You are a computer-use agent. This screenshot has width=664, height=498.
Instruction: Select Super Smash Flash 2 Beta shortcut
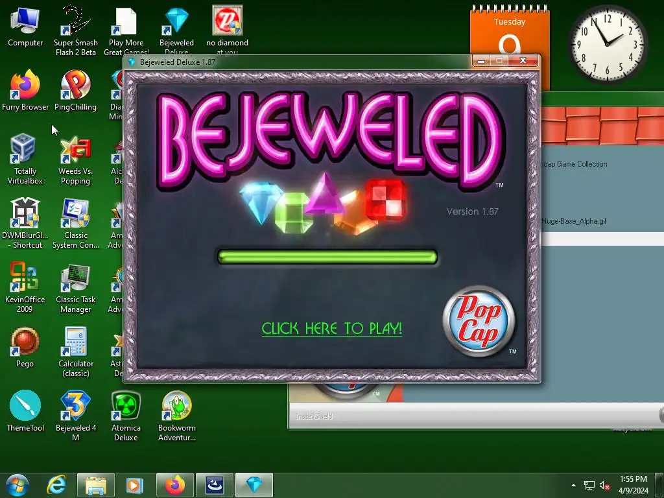tap(76, 30)
